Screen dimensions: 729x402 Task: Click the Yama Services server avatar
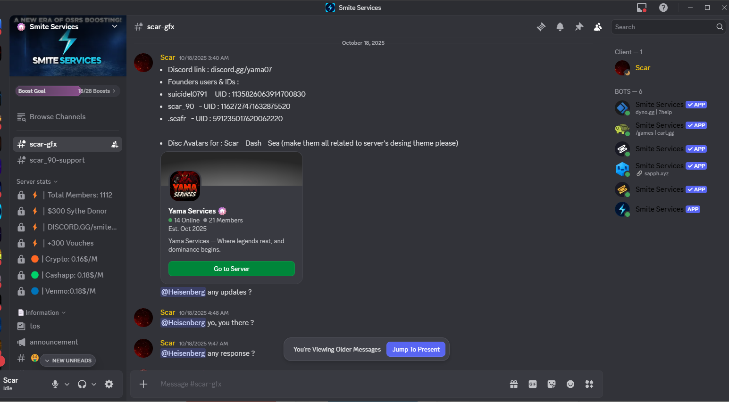(x=185, y=186)
